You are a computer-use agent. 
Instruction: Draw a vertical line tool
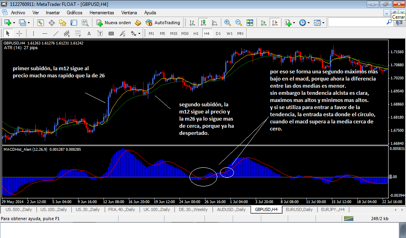[x=33, y=33]
